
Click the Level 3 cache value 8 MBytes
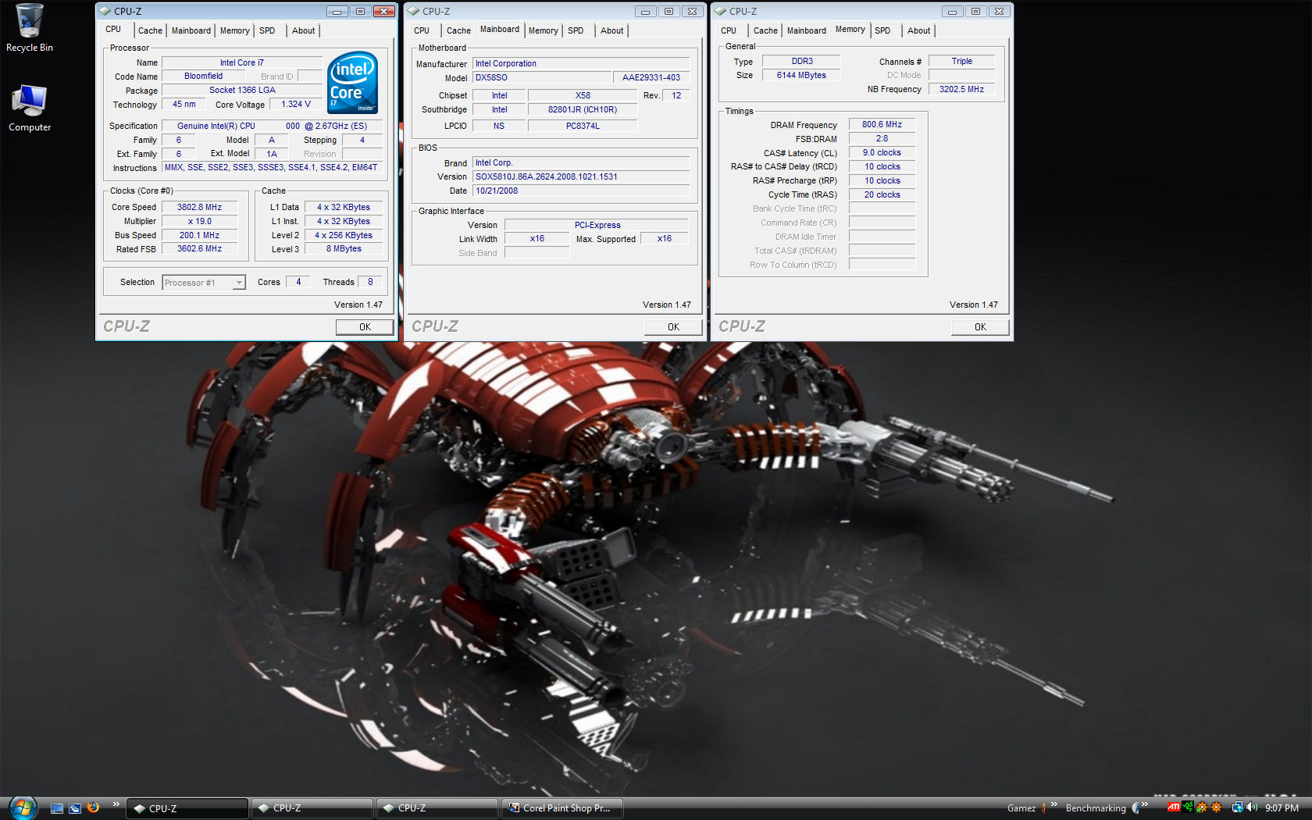pyautogui.click(x=344, y=249)
